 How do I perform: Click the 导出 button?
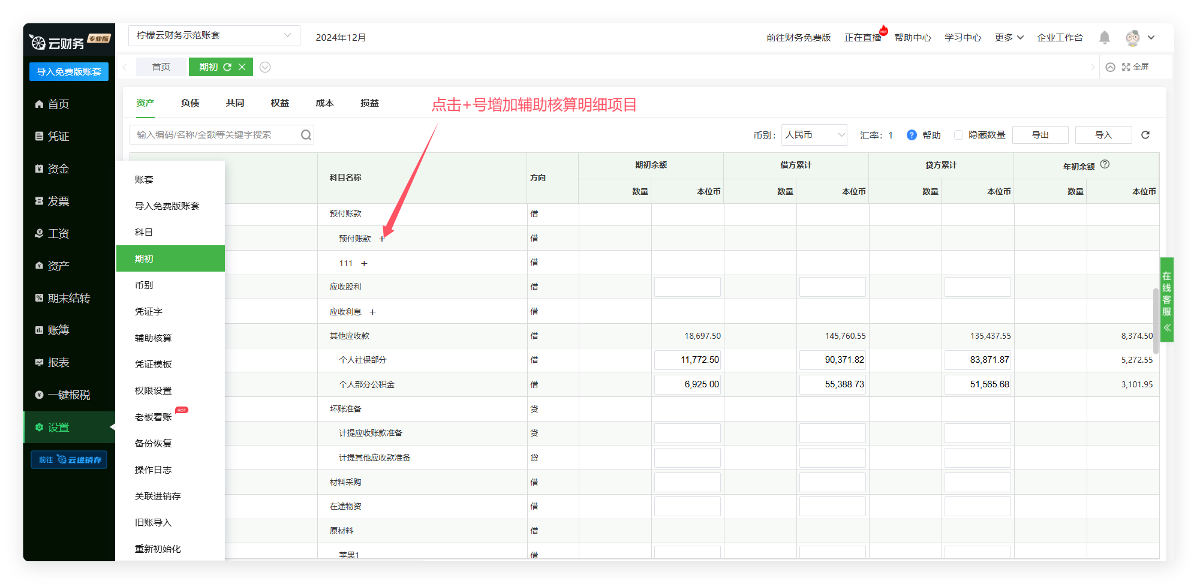tap(1040, 135)
